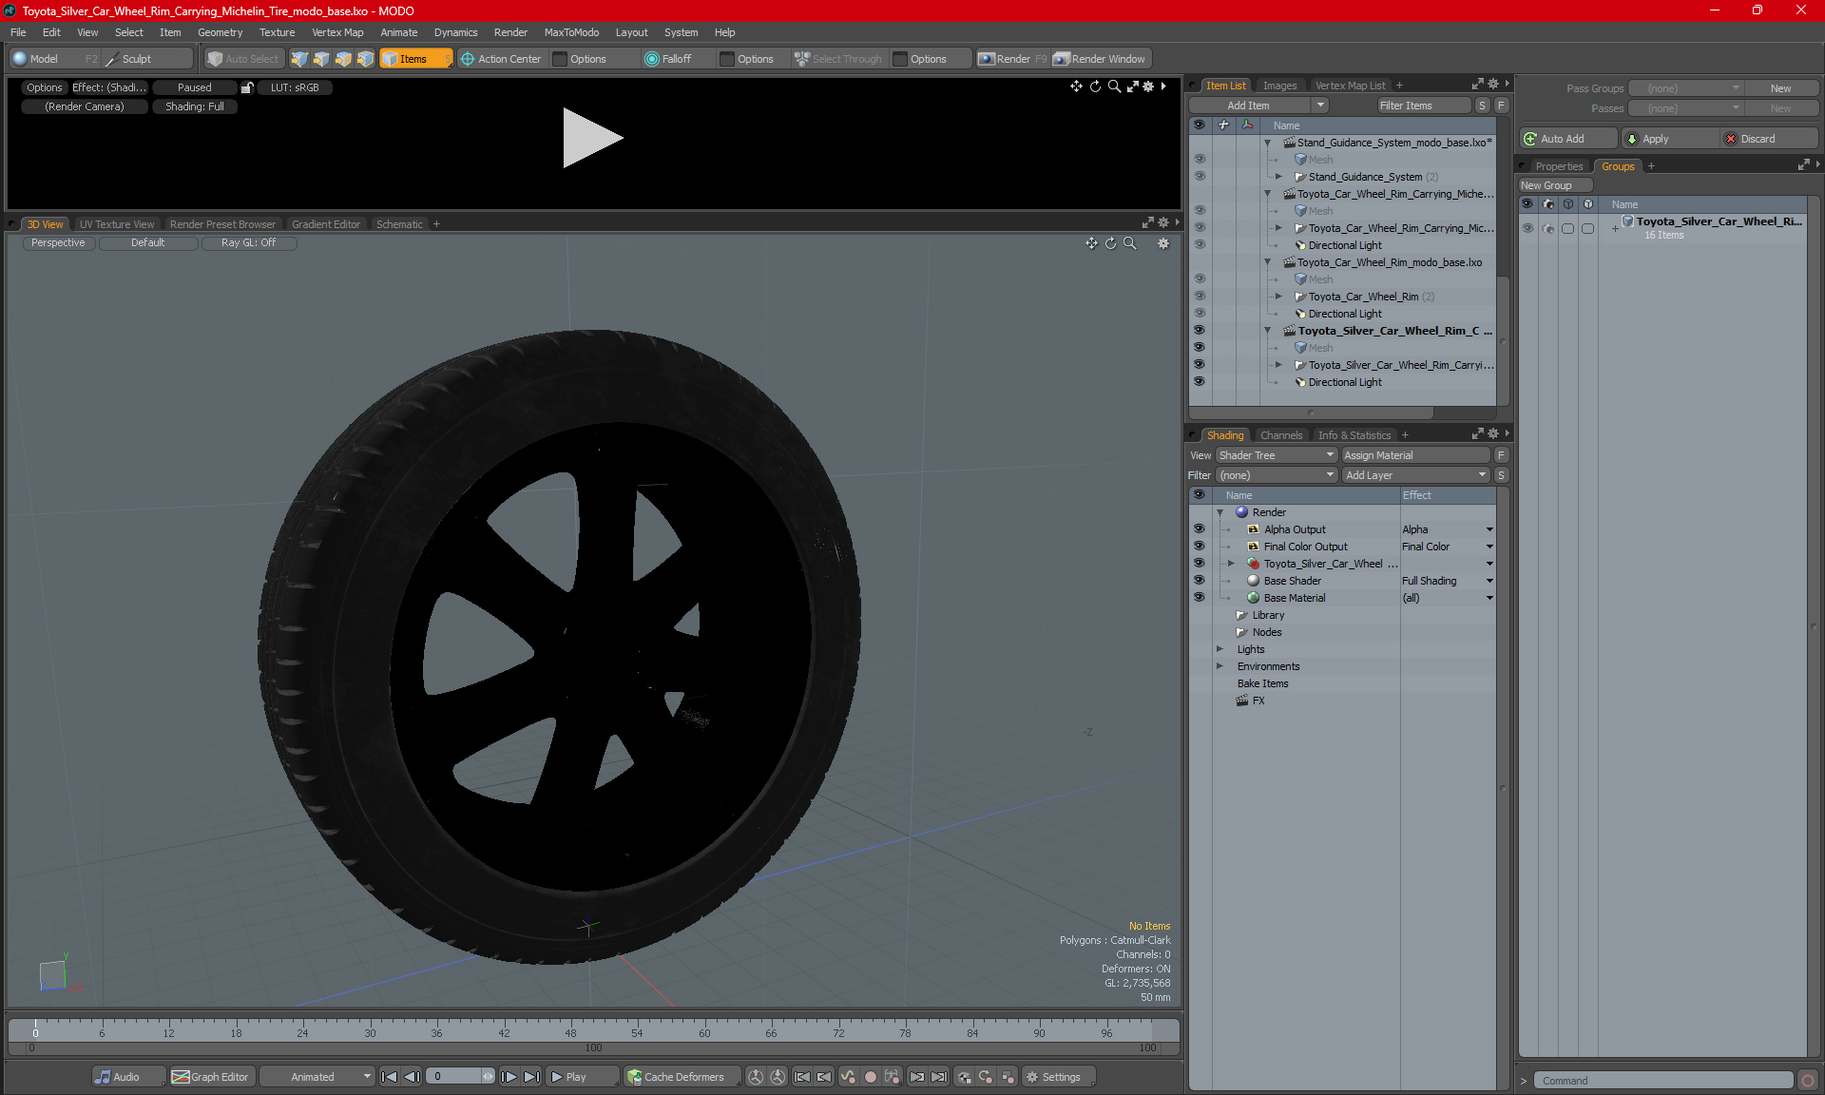Image resolution: width=1825 pixels, height=1095 pixels.
Task: Select Polygons selection mode icon
Action: pos(343,59)
